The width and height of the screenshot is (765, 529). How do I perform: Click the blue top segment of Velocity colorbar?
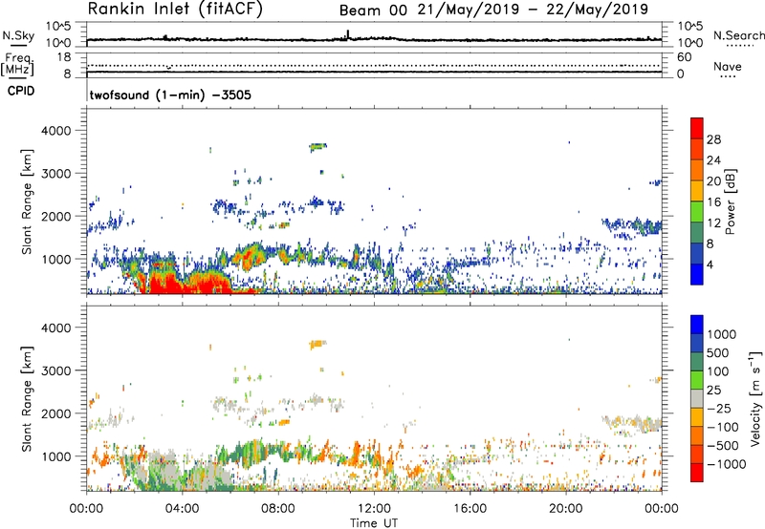click(697, 325)
